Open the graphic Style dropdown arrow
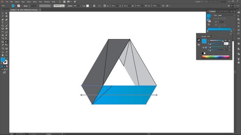This screenshot has height=135, width=241. pos(90,6)
